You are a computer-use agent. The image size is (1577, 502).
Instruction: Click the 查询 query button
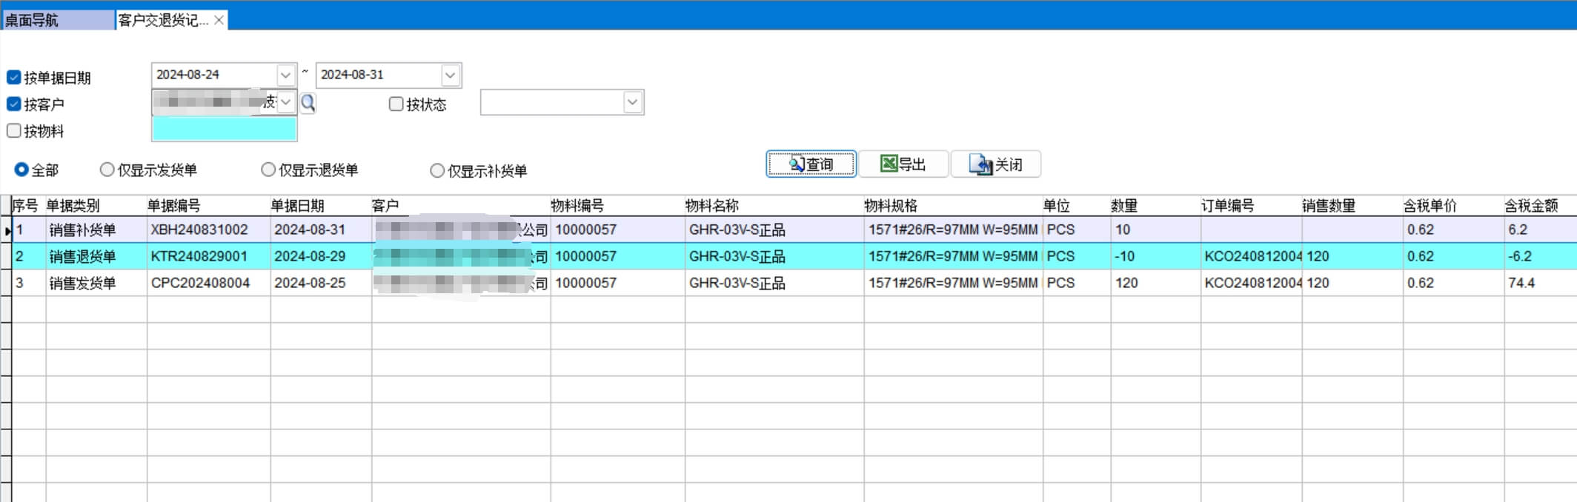[811, 164]
